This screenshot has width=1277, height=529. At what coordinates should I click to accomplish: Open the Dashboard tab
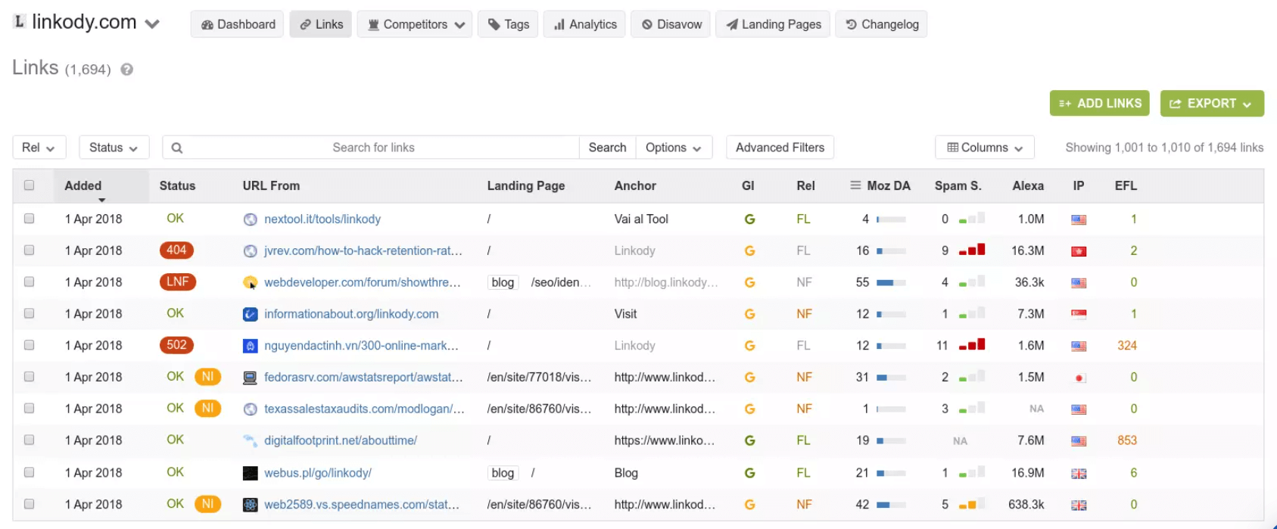(238, 24)
